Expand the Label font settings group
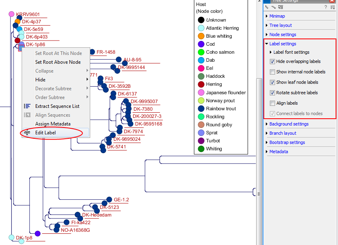This screenshot has width=338, height=245. coord(291,52)
